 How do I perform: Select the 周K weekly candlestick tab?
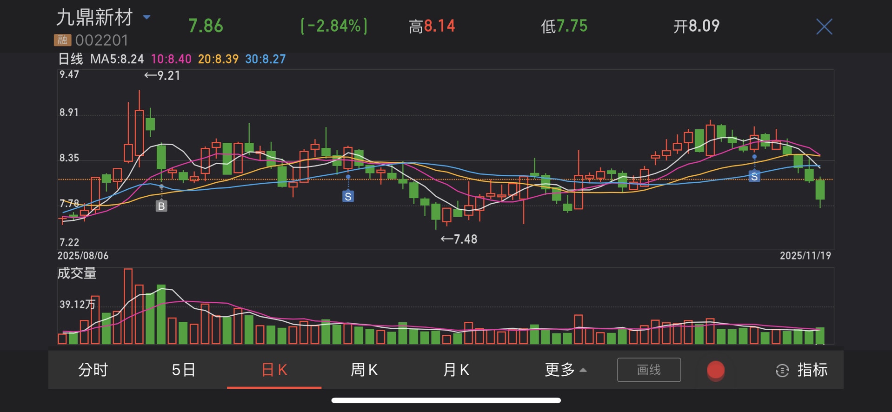click(x=364, y=370)
